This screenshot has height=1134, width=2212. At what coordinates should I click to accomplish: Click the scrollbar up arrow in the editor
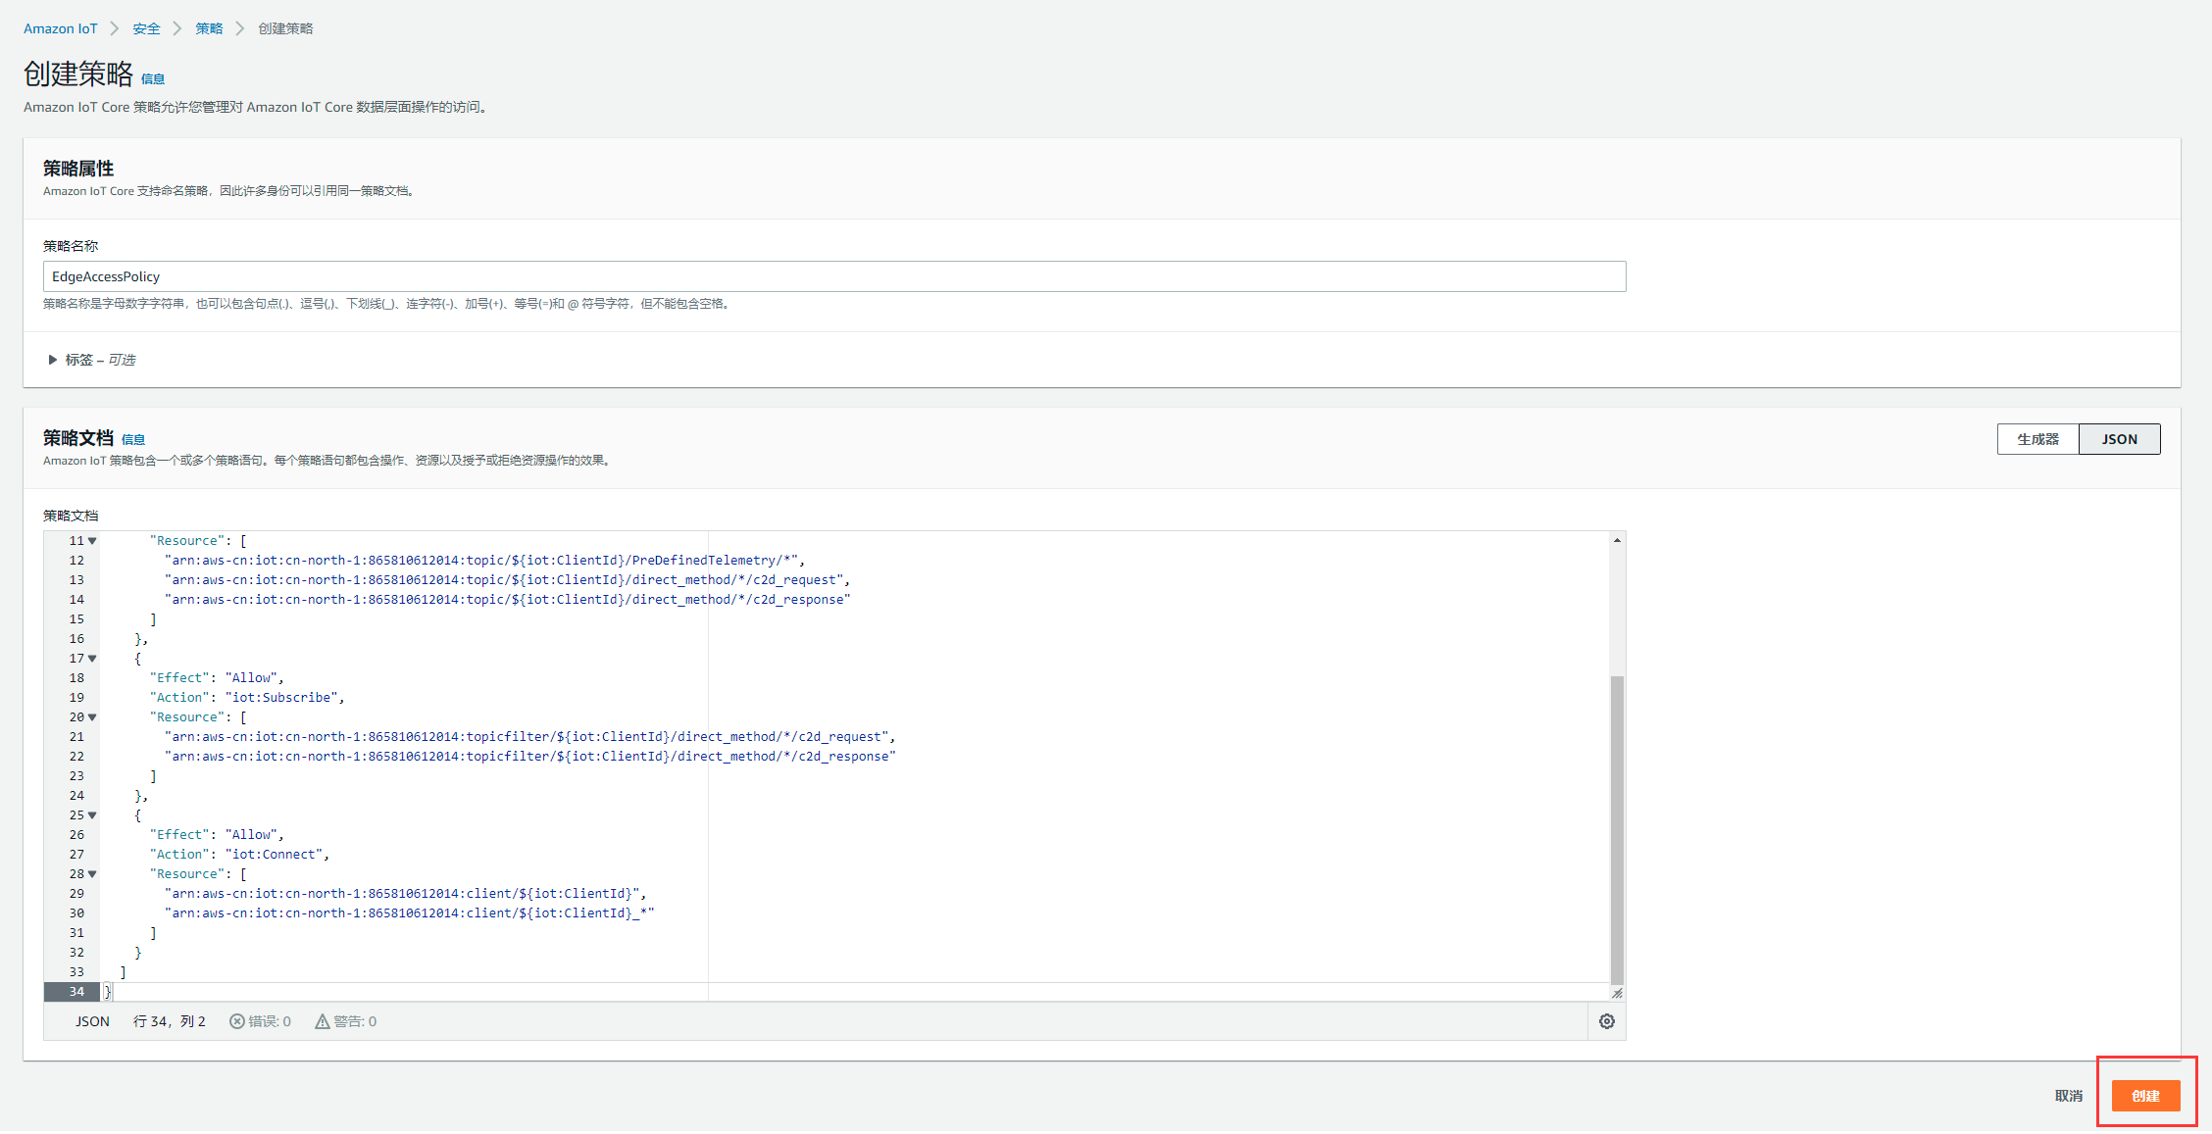pyautogui.click(x=1617, y=540)
